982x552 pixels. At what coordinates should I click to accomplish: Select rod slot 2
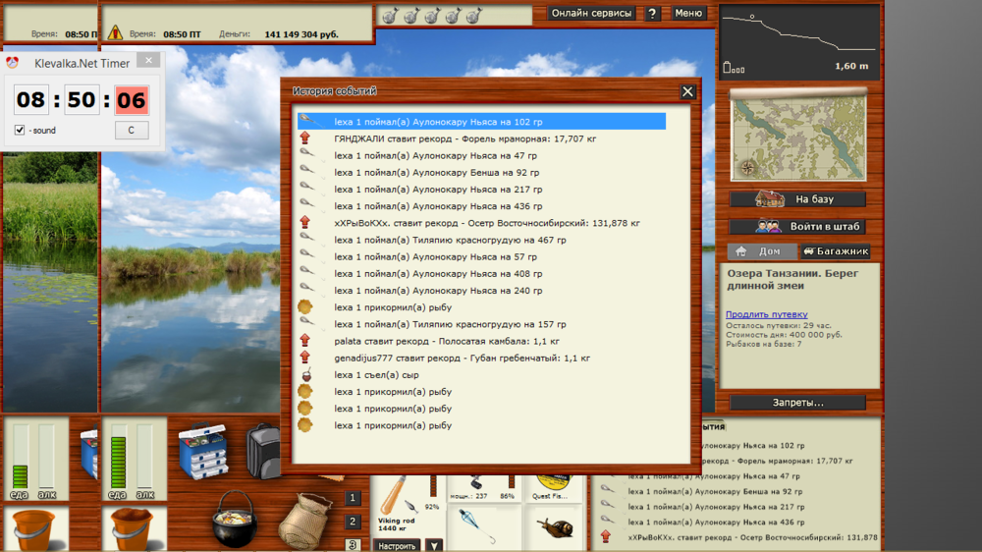354,522
